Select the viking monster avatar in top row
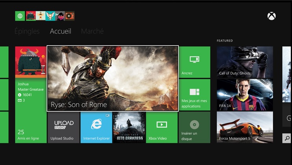The height and width of the screenshot is (165, 292). tap(31, 16)
